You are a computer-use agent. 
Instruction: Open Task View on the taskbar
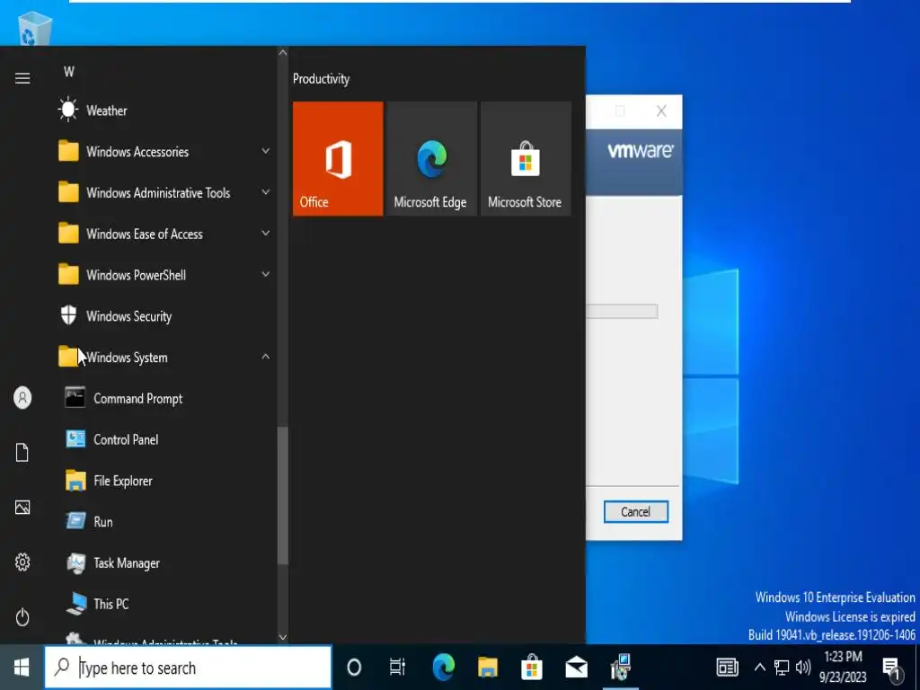click(397, 668)
